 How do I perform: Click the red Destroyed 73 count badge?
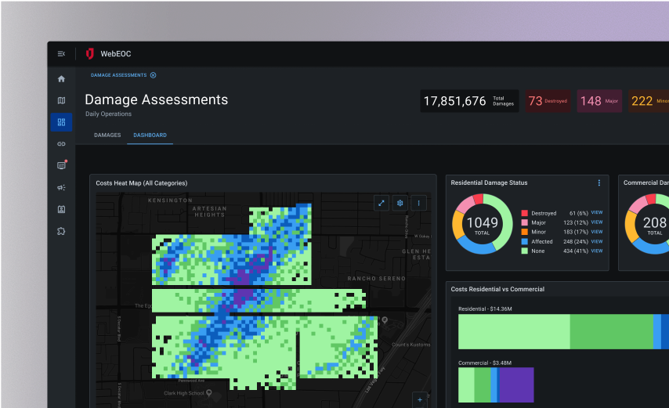(x=548, y=101)
